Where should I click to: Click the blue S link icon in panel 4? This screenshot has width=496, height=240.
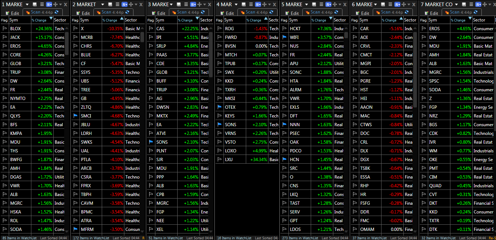(258, 4)
